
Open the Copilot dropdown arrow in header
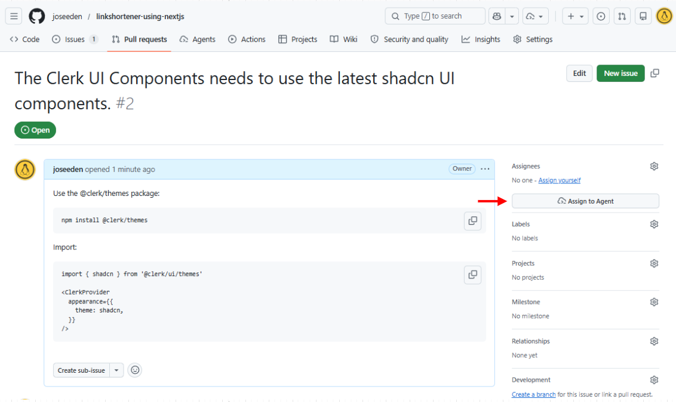click(512, 16)
